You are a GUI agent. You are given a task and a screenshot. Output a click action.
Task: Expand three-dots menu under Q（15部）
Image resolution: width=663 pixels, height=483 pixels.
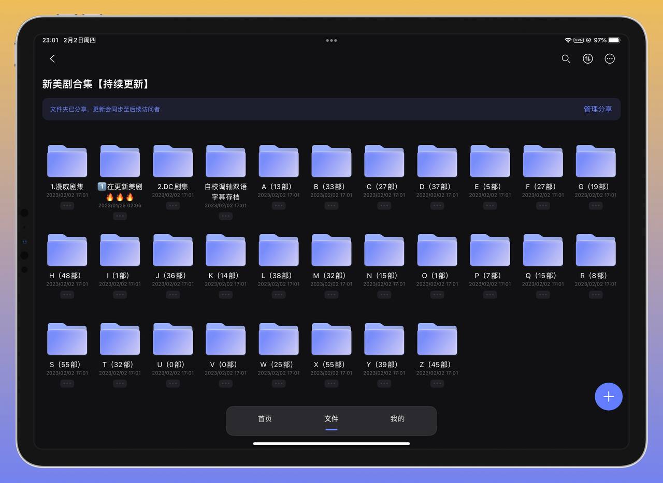[543, 295]
